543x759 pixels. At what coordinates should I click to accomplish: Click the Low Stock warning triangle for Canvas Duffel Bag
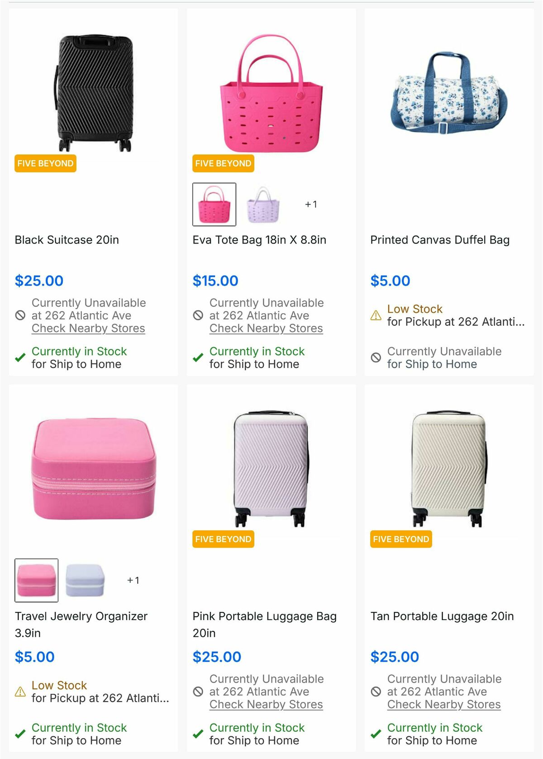click(x=375, y=315)
